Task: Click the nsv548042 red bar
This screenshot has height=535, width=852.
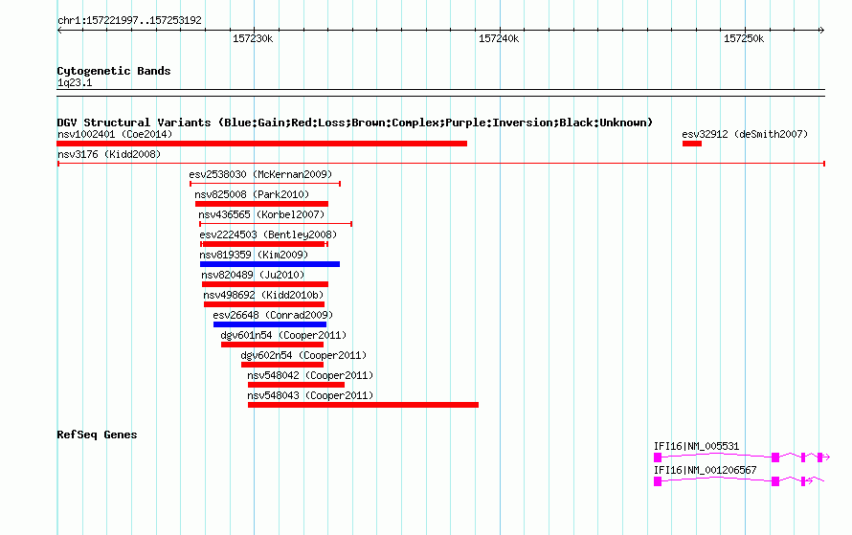Action: [x=296, y=385]
